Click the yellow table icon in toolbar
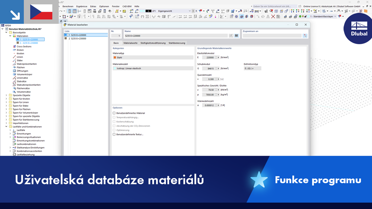372x209 pixels. [x=124, y=11]
